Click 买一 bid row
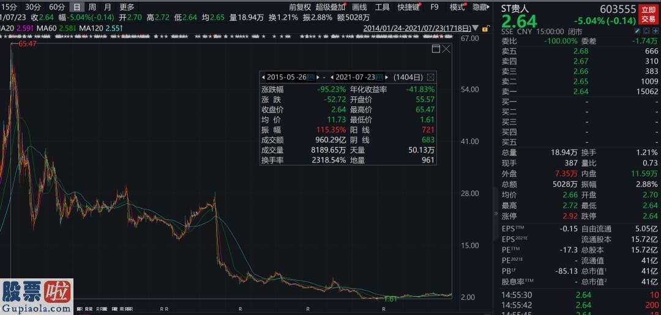 (x=580, y=102)
